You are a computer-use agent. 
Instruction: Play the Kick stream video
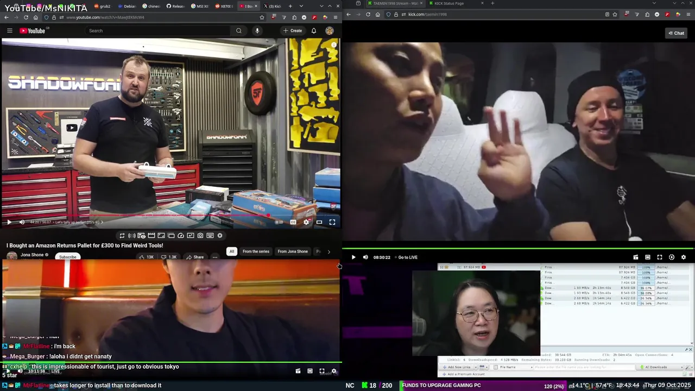[x=353, y=257]
